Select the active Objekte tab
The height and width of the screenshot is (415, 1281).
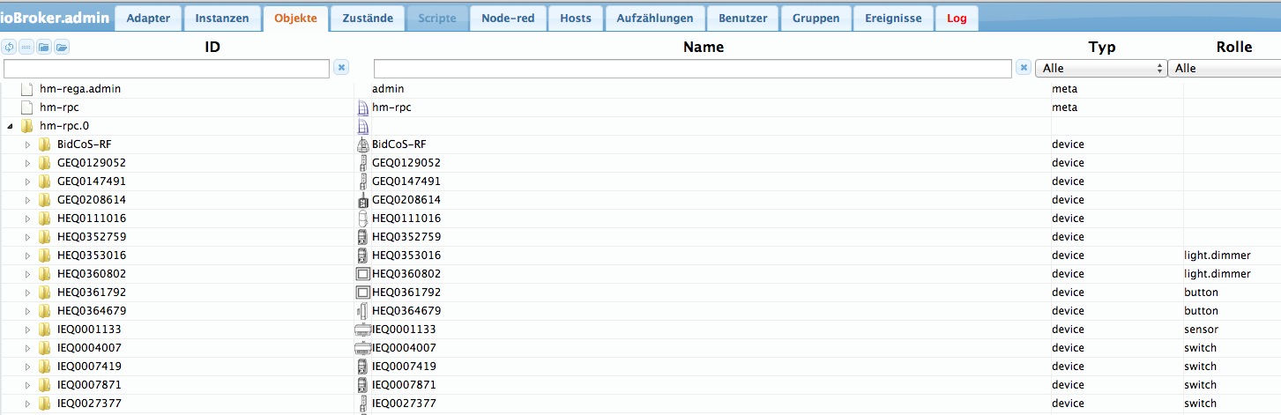pos(295,19)
